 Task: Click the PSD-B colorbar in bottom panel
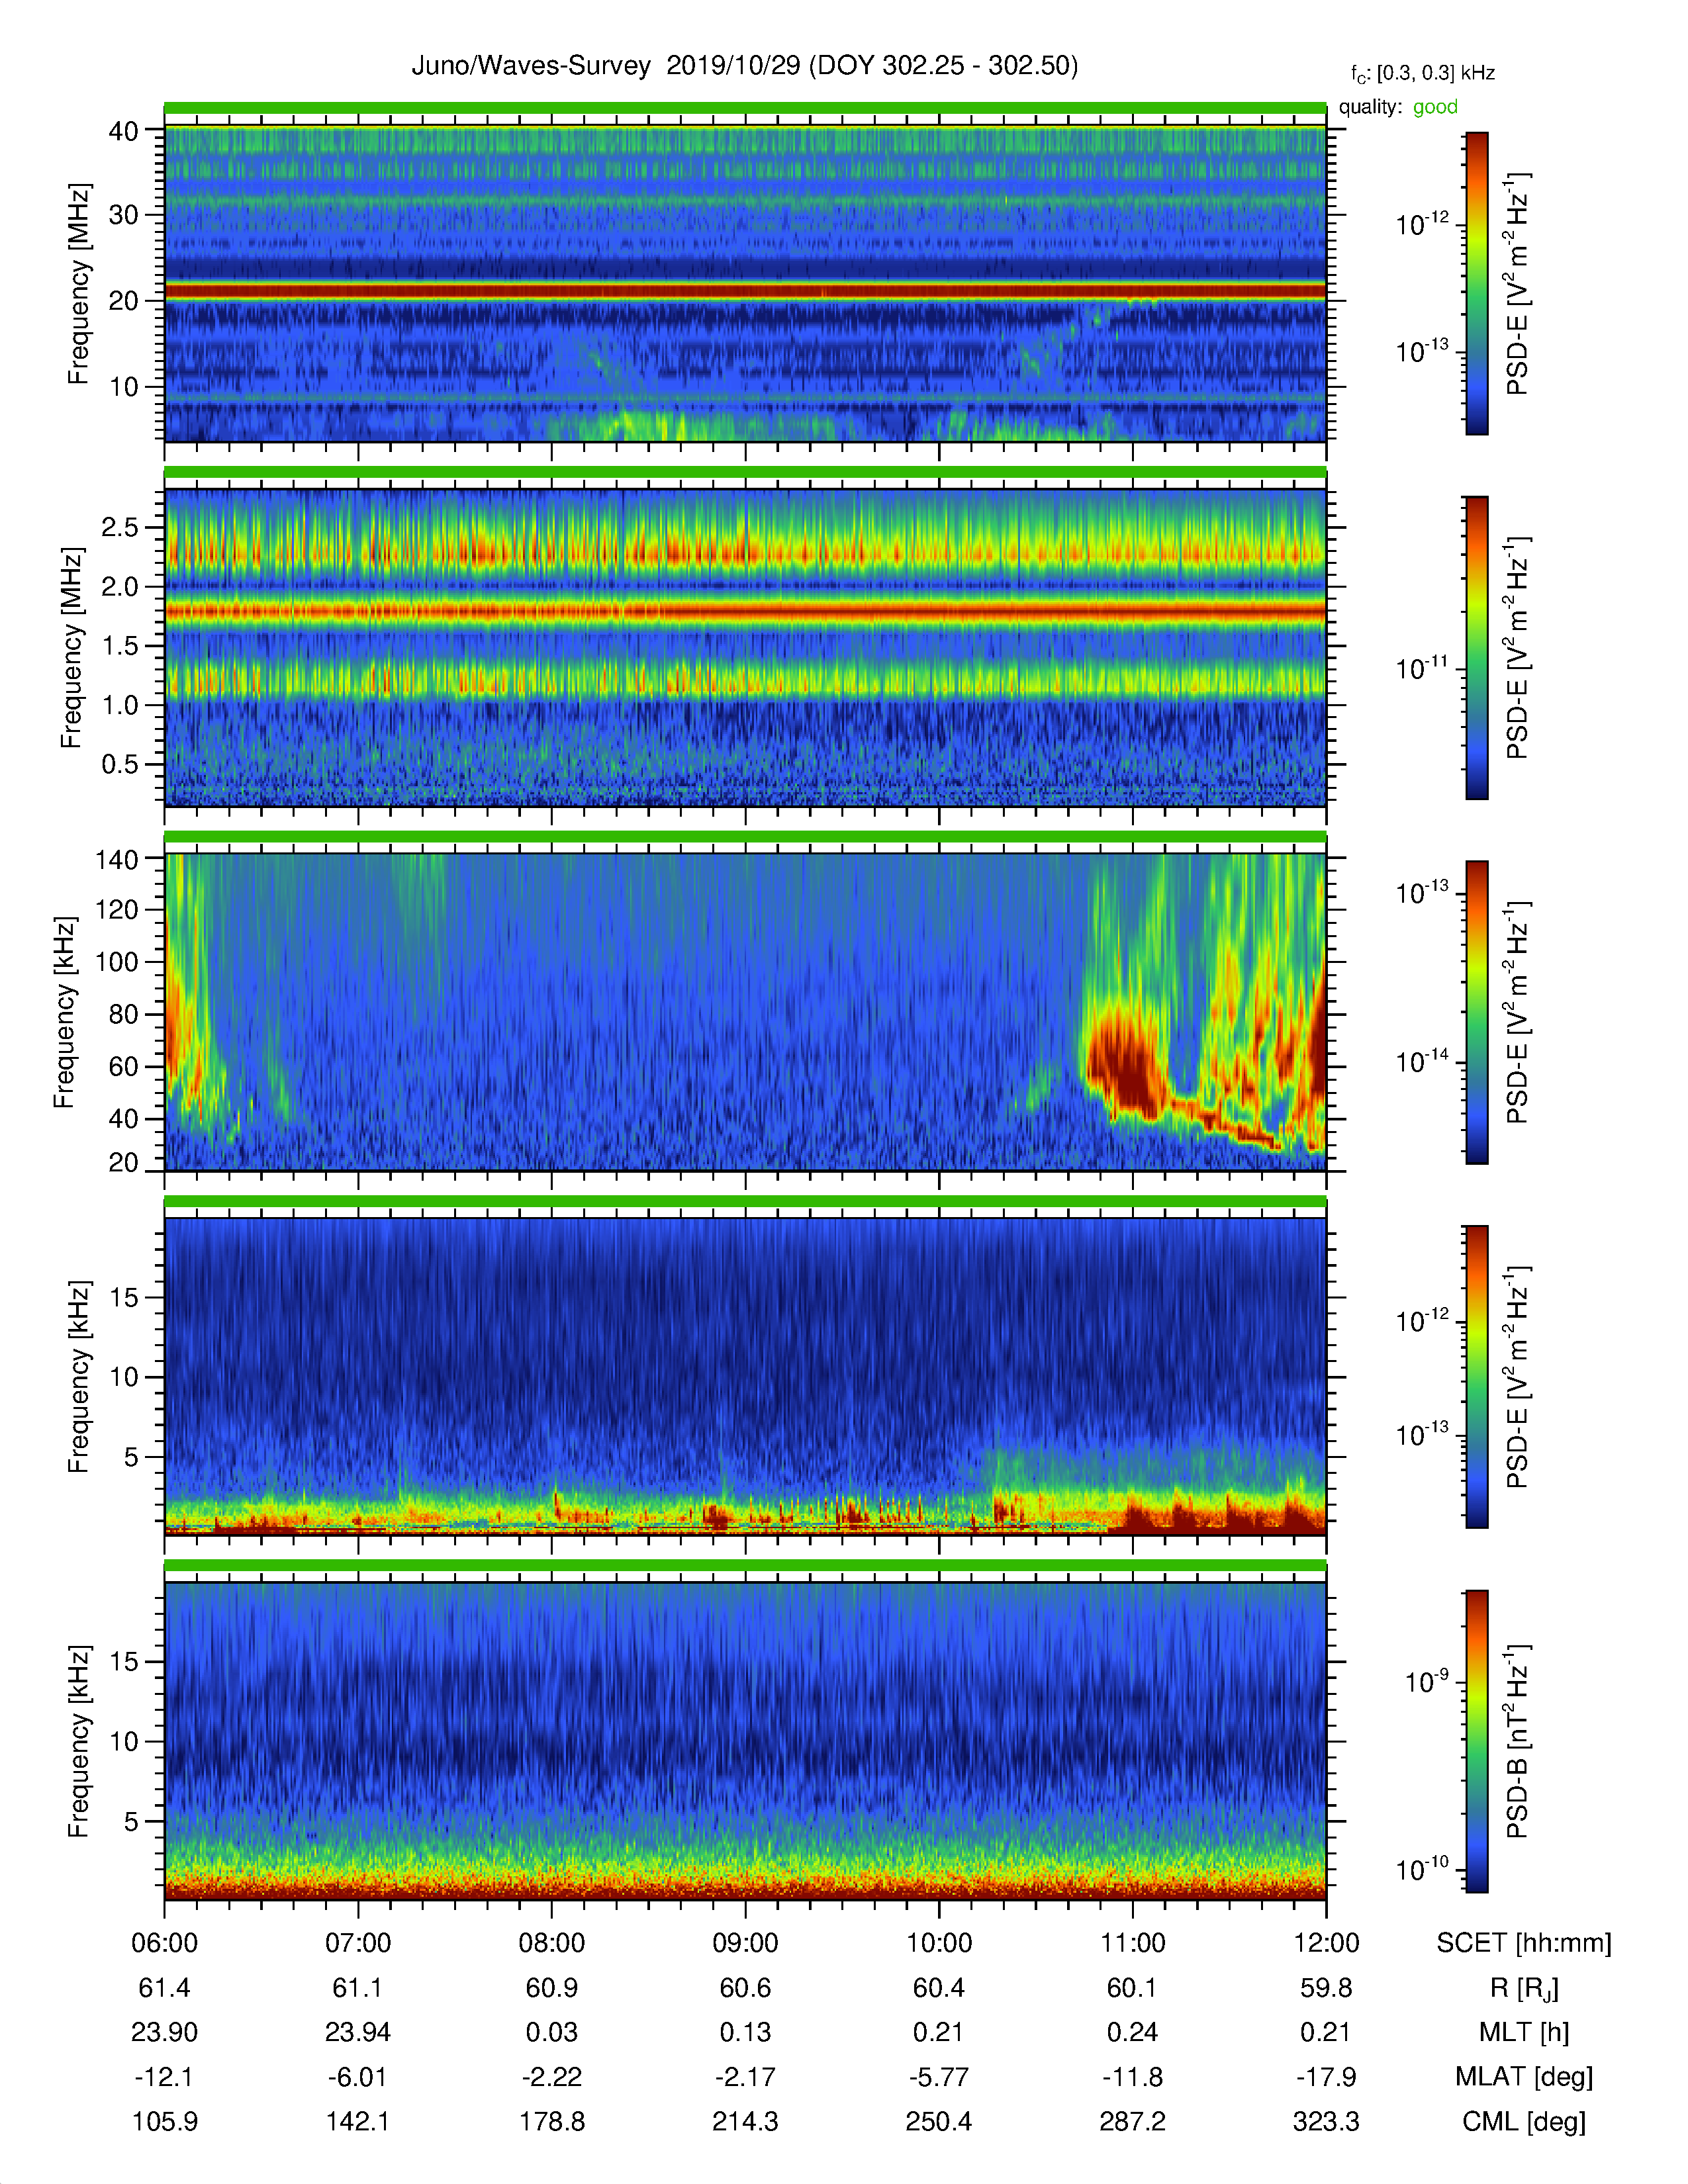(x=1476, y=1741)
